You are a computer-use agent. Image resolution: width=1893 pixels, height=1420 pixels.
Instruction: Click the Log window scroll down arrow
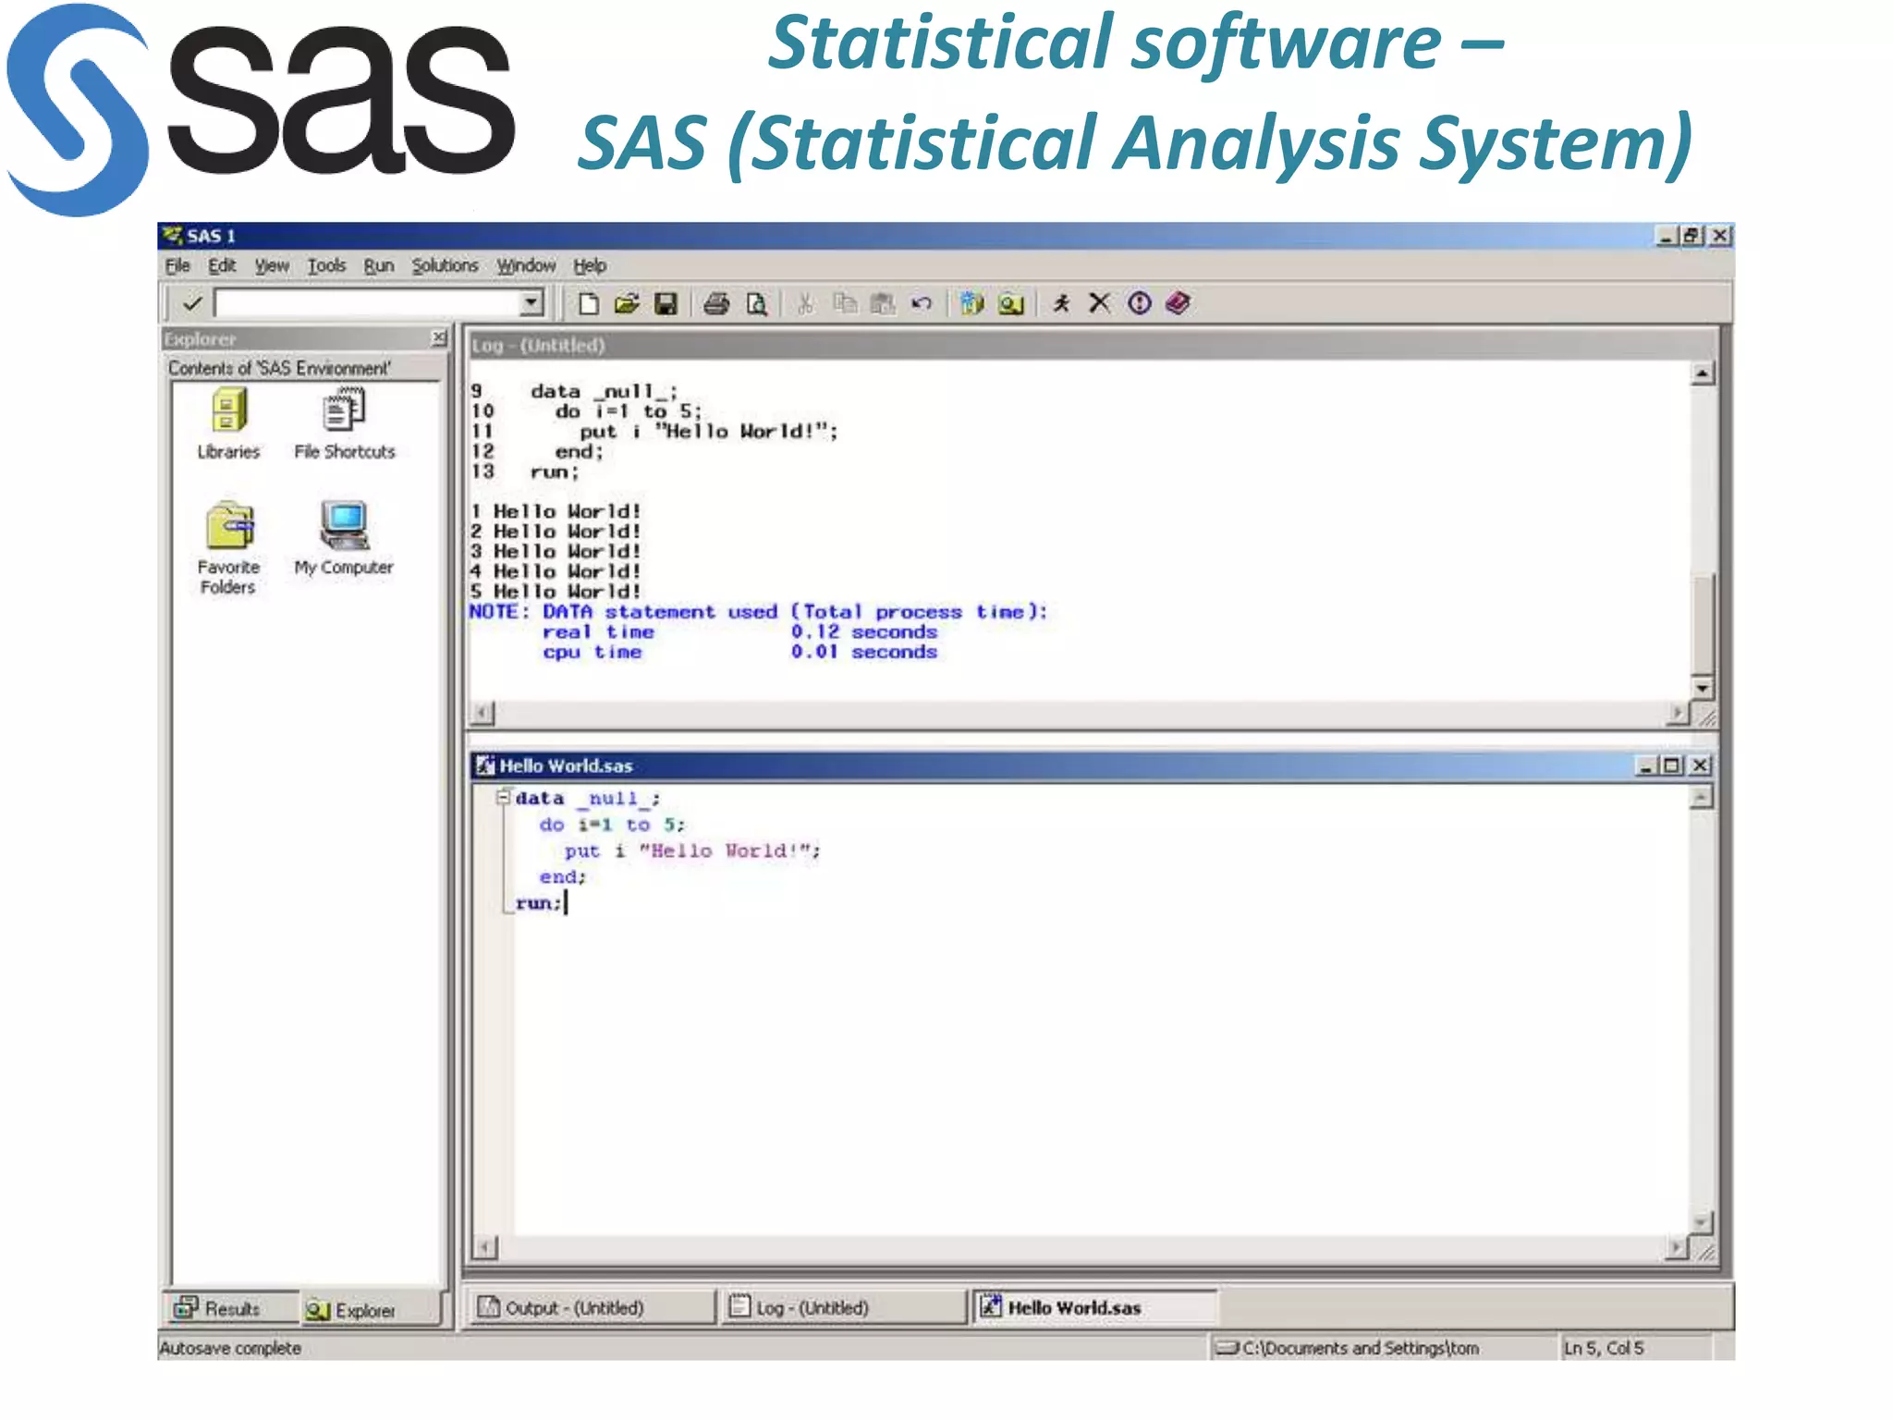(1702, 688)
